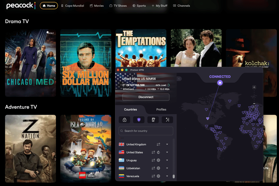Click the Tor onion icon for United States
The width and height of the screenshot is (279, 186).
click(x=158, y=152)
